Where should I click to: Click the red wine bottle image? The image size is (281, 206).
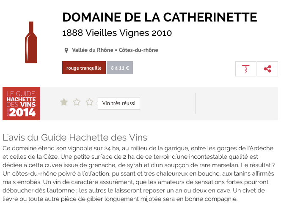click(x=31, y=42)
